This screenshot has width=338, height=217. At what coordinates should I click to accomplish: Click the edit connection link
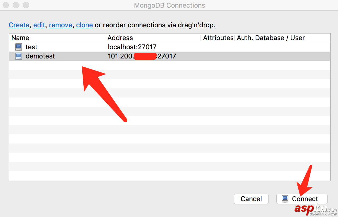coord(39,25)
